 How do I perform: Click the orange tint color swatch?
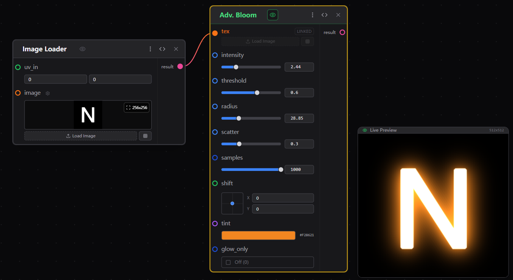coord(258,235)
